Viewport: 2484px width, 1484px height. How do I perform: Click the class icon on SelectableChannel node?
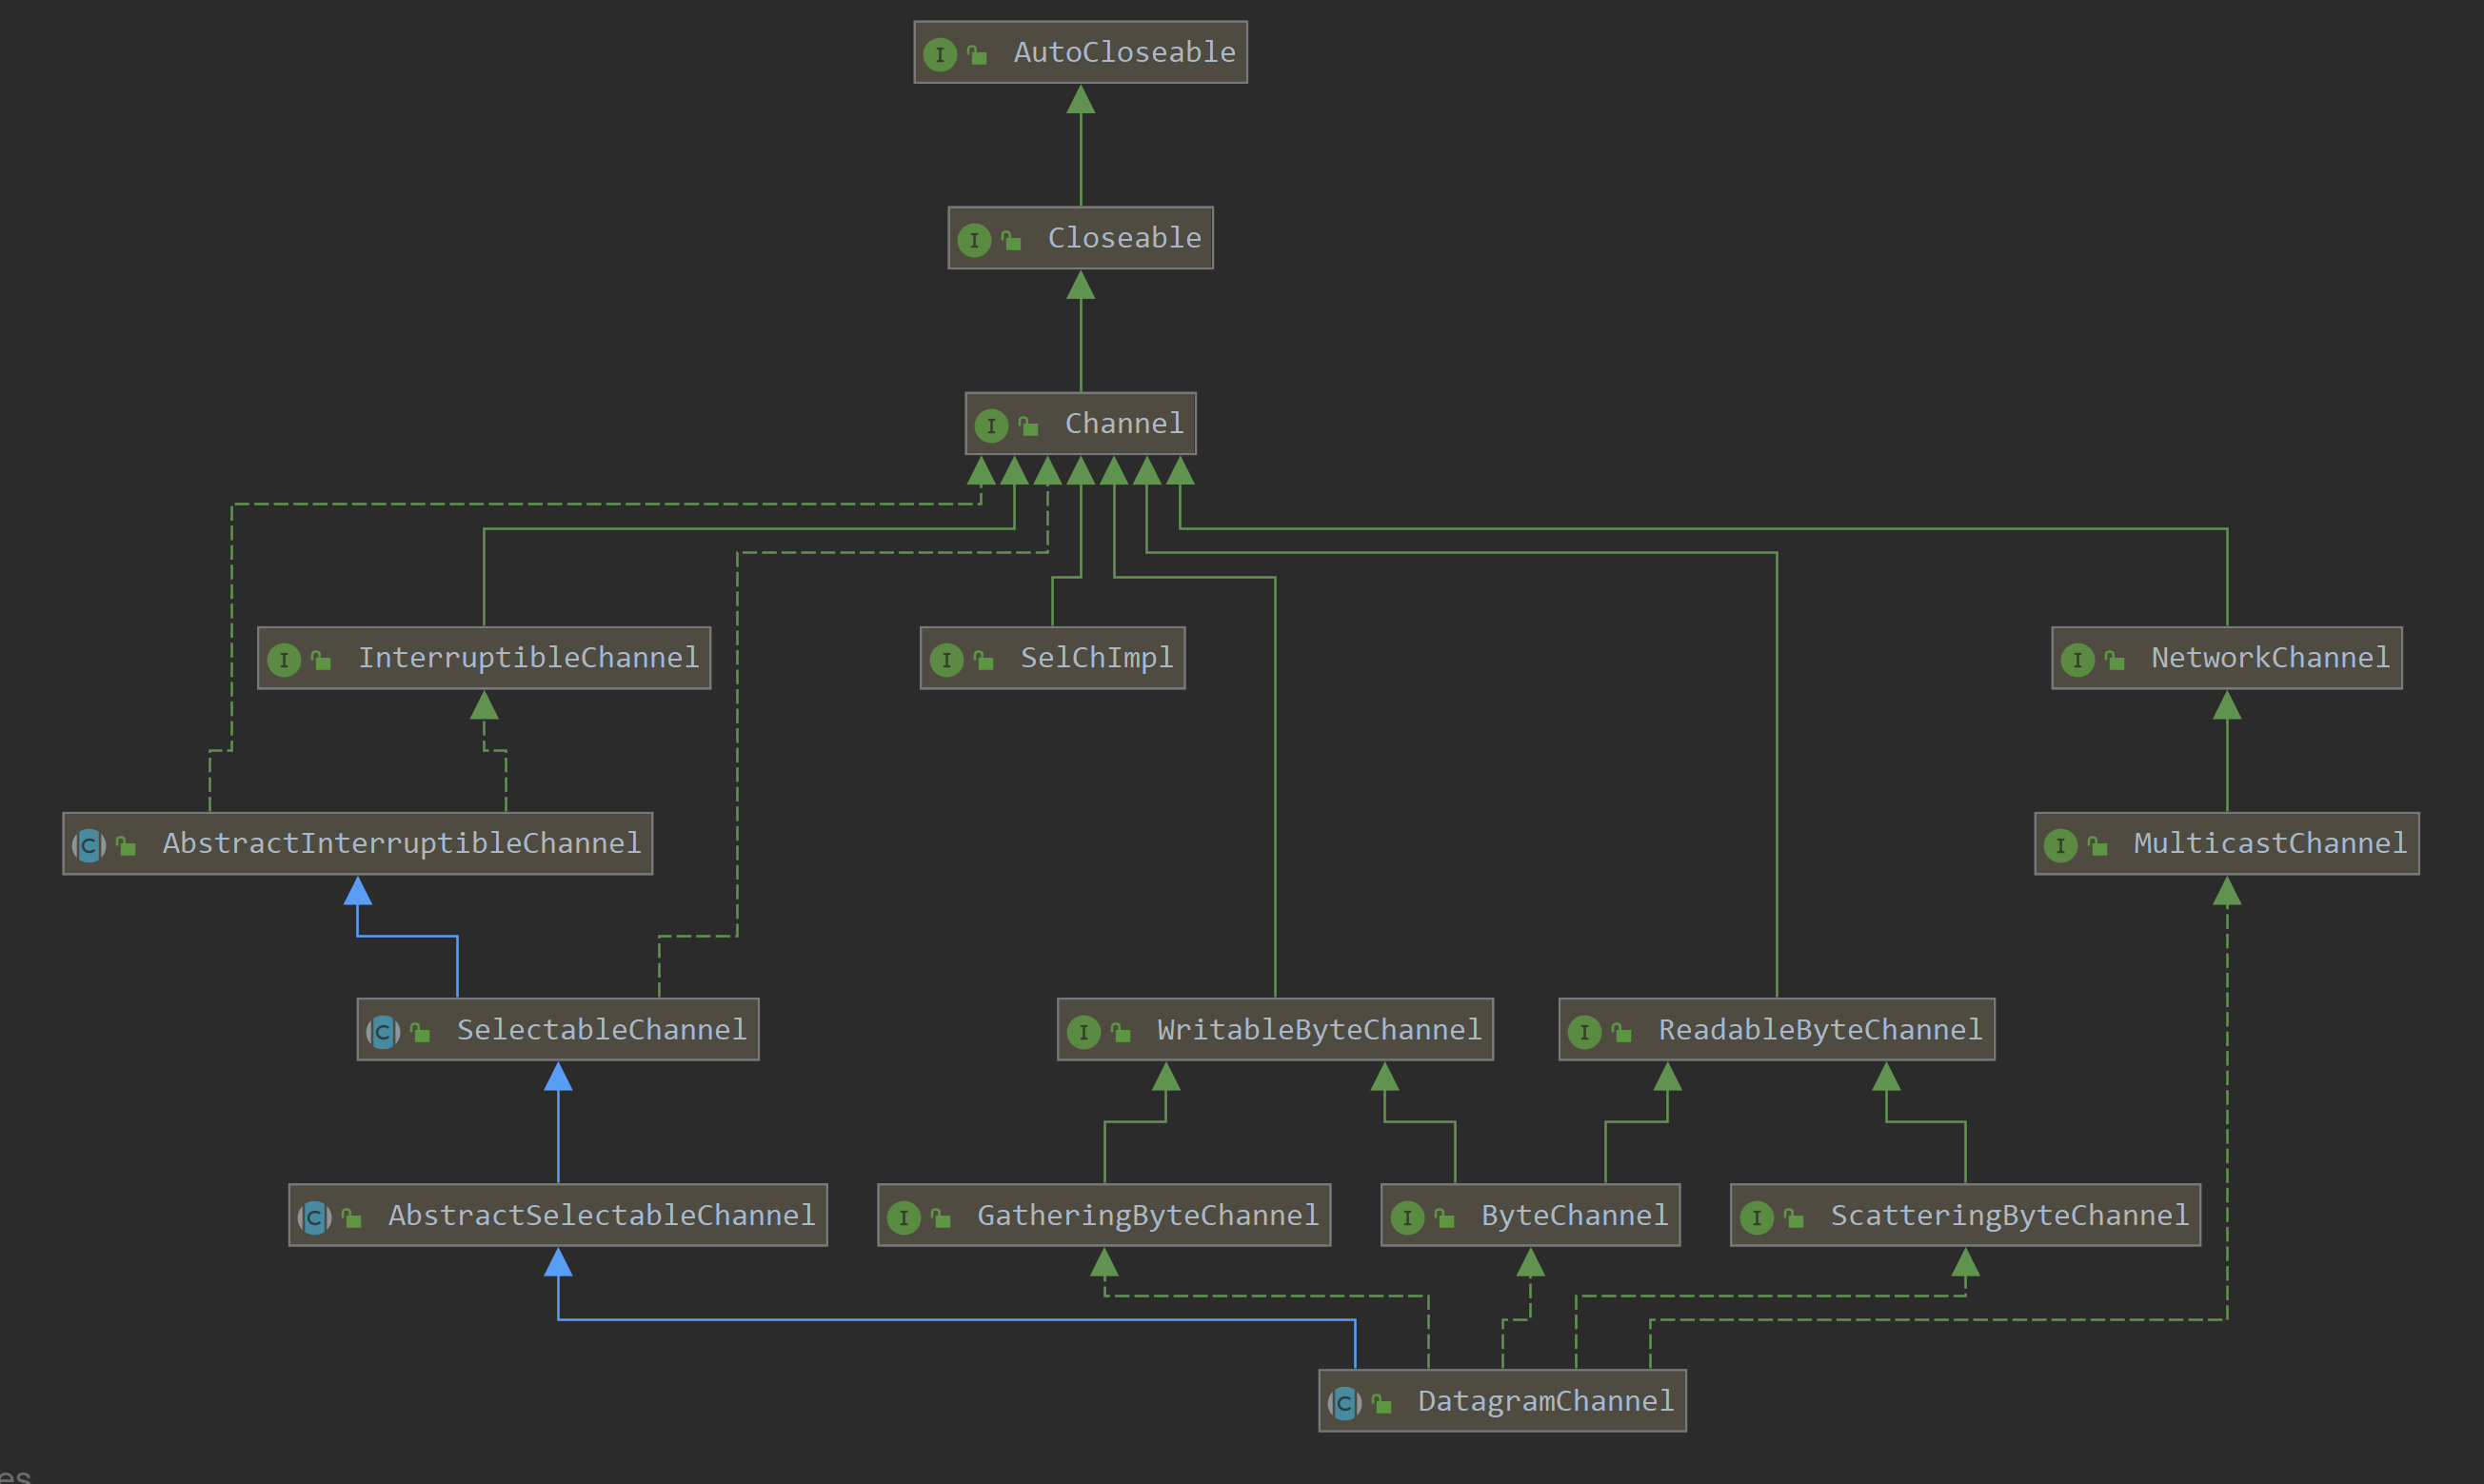click(383, 1031)
